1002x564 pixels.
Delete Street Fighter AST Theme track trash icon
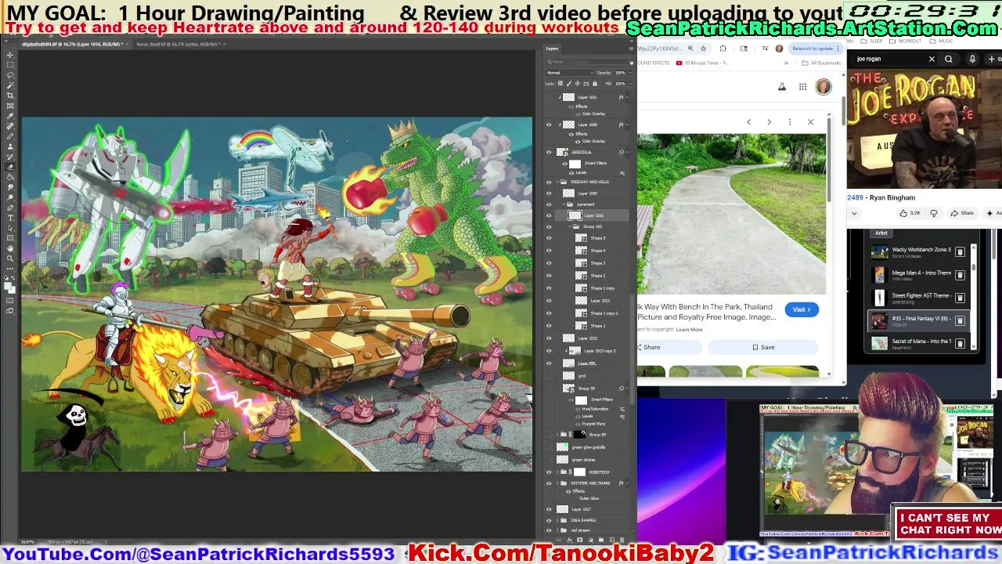click(x=960, y=298)
